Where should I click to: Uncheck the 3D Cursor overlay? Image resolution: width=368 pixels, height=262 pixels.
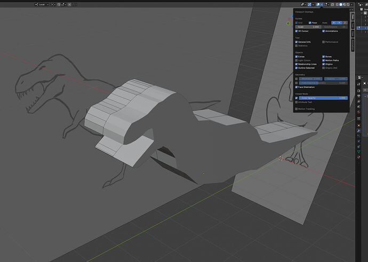pos(297,31)
